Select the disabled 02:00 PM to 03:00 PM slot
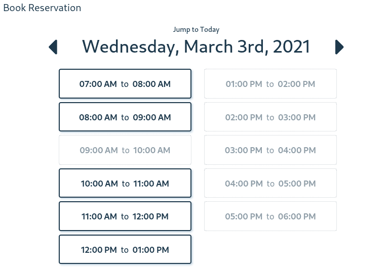The height and width of the screenshot is (271, 389). [x=270, y=117]
